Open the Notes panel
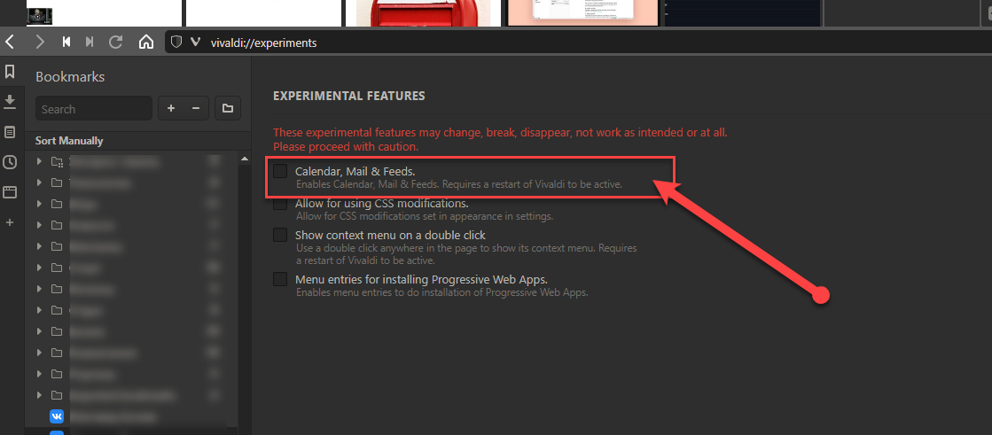The height and width of the screenshot is (435, 992). [x=10, y=132]
